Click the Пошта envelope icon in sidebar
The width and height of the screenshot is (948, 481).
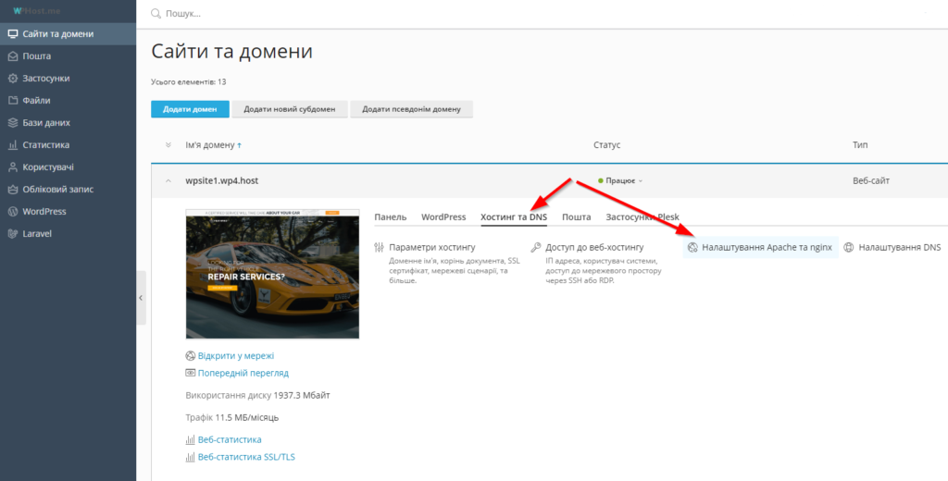(x=12, y=56)
